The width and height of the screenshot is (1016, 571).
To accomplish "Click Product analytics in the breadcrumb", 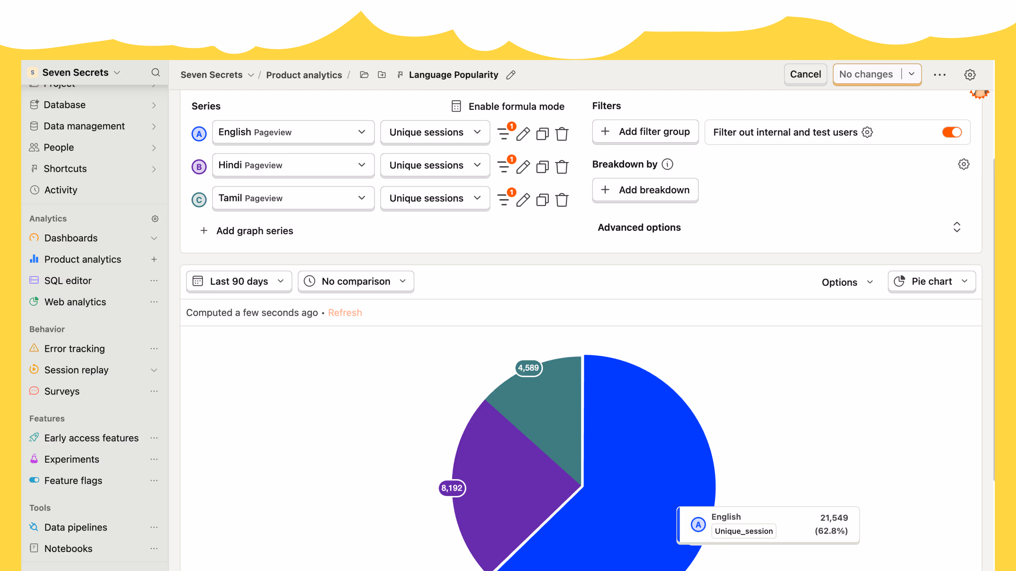I will click(x=304, y=75).
